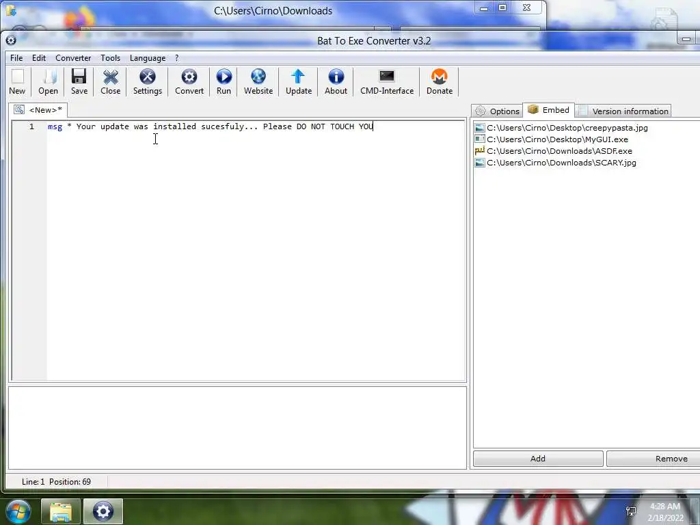Click the empty output pane below the editor
The height and width of the screenshot is (525, 700).
coord(237,428)
